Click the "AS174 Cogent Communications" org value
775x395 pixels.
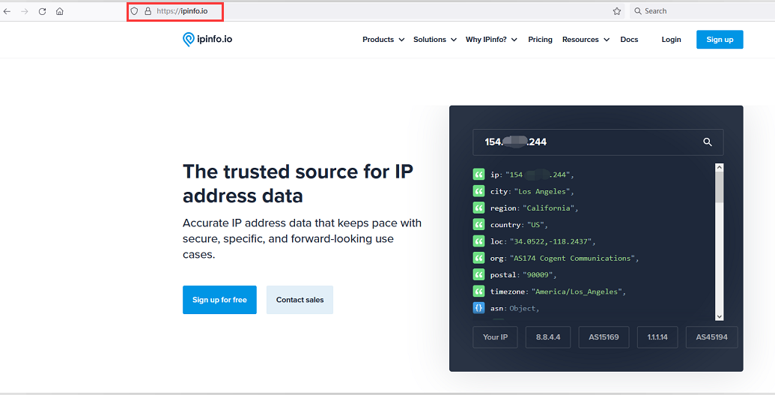click(x=572, y=259)
